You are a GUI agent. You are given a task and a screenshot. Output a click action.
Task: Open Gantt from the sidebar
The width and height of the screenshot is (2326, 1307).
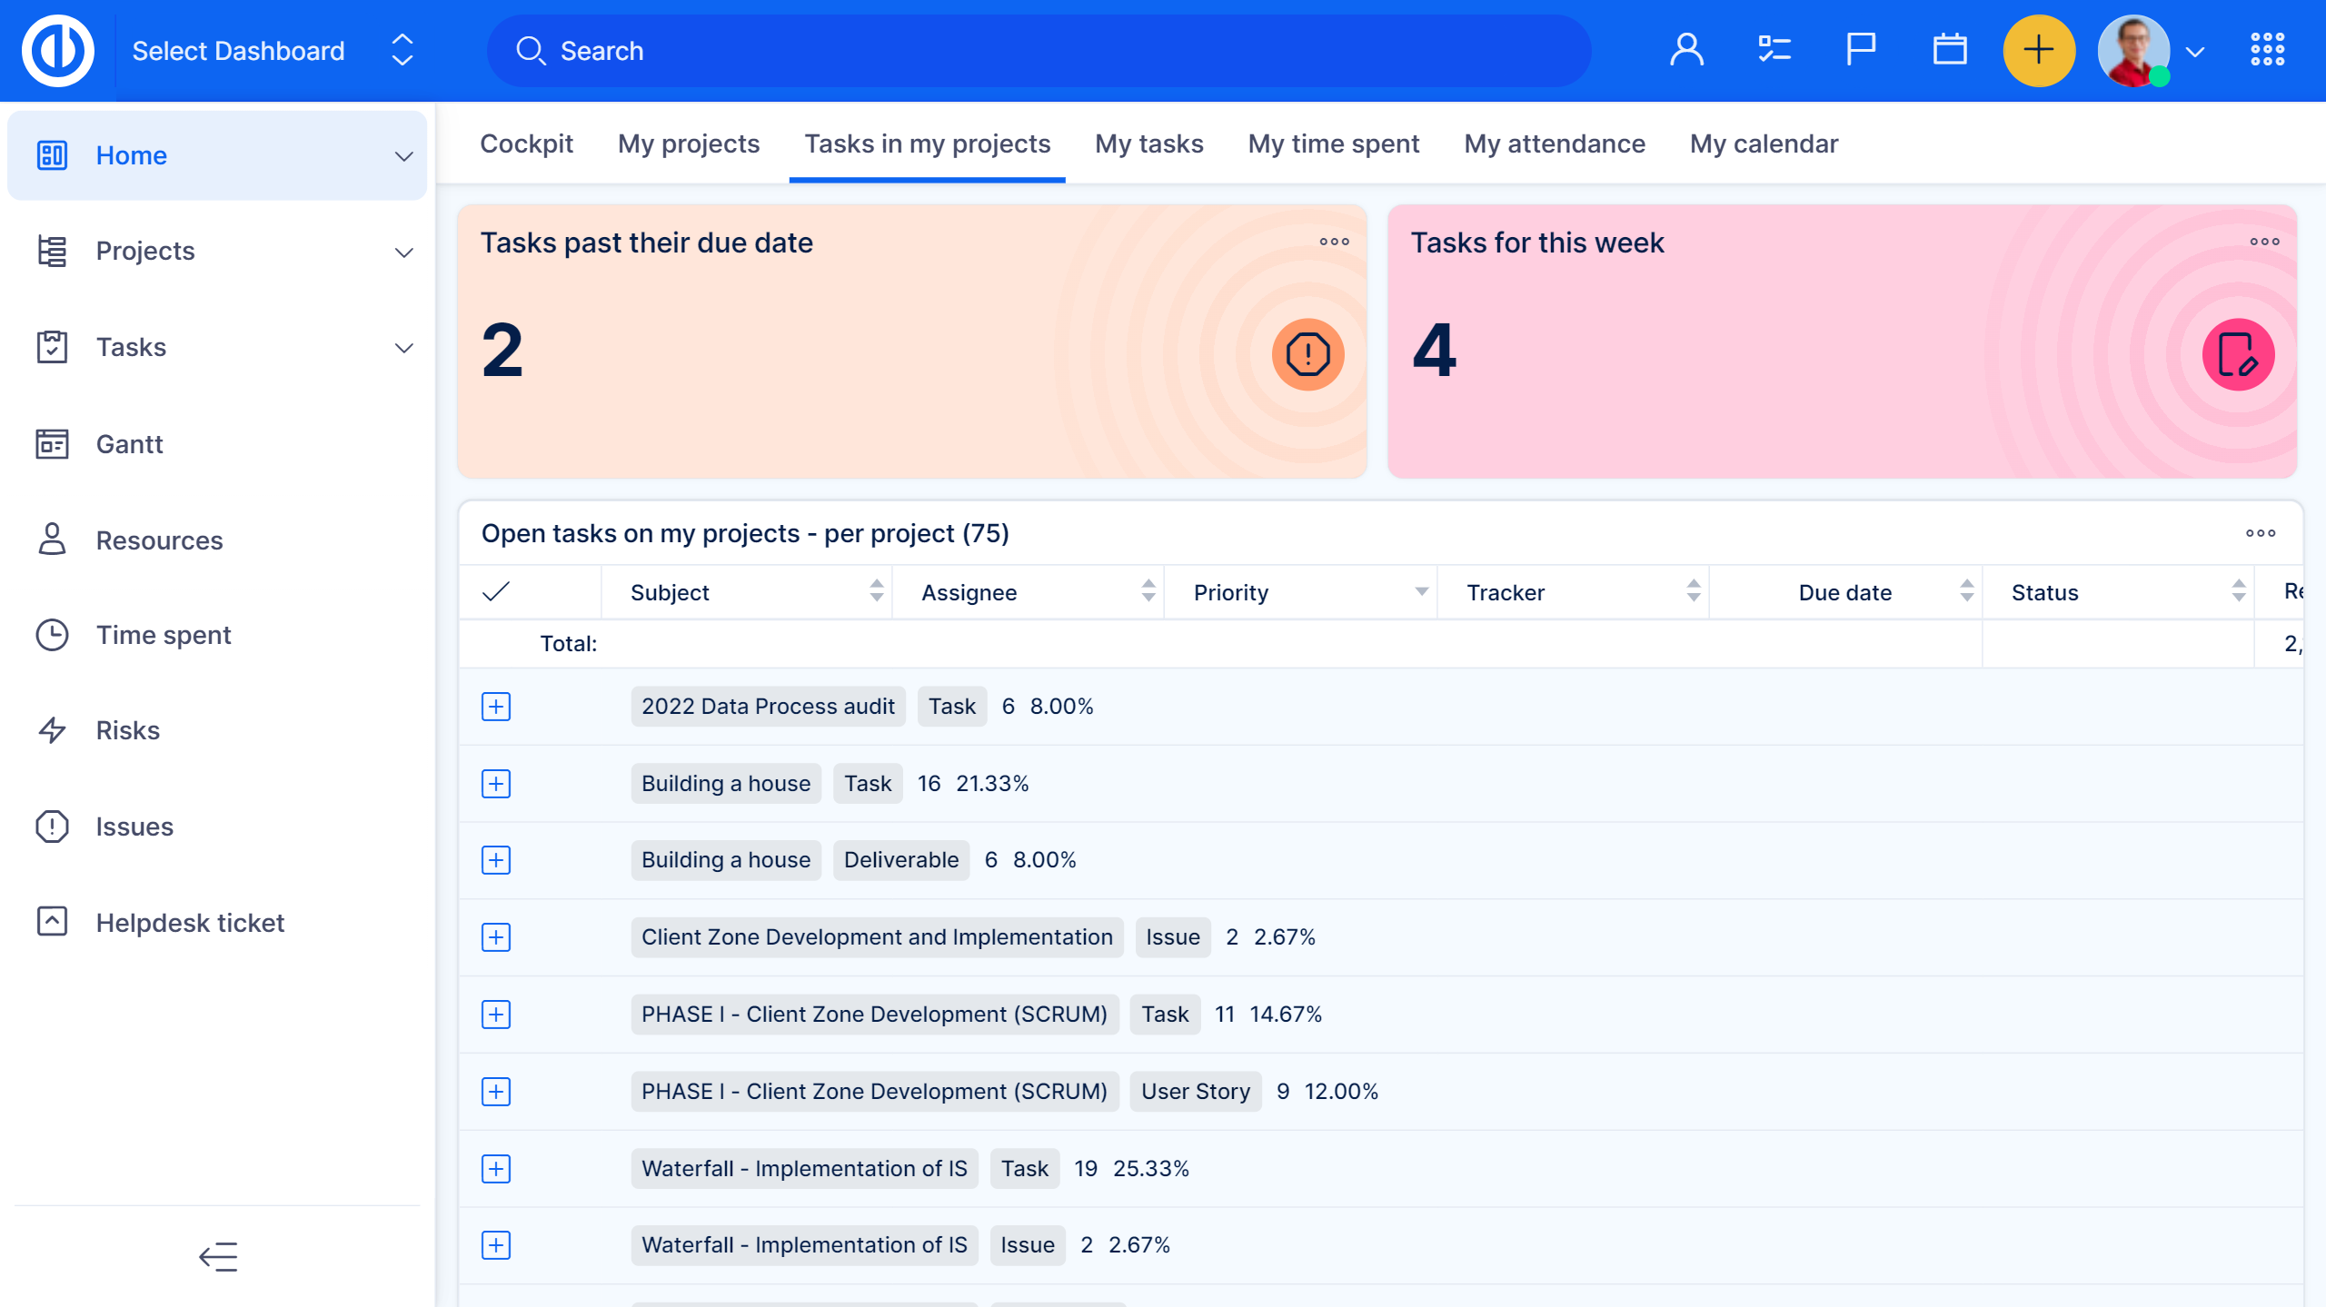point(129,444)
